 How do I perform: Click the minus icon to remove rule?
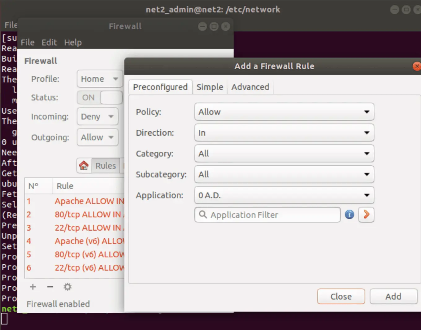point(50,287)
